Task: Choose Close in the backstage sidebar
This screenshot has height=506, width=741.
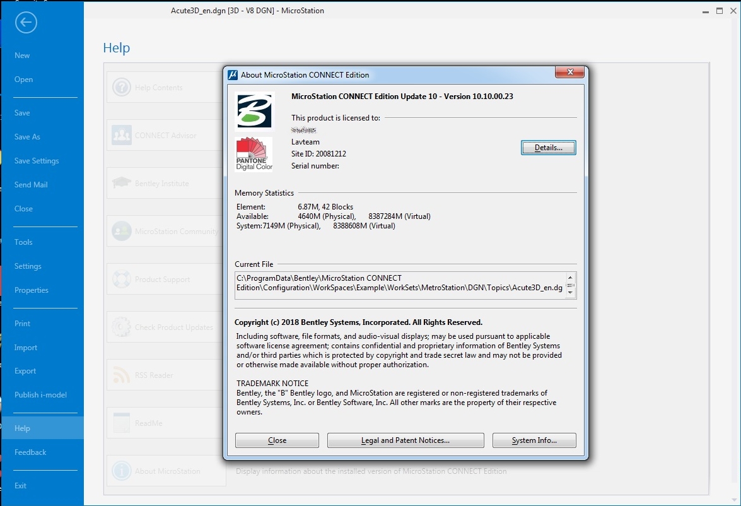Action: pyautogui.click(x=23, y=209)
